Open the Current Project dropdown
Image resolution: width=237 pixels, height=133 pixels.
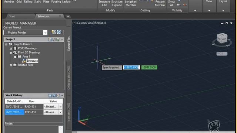point(45,33)
